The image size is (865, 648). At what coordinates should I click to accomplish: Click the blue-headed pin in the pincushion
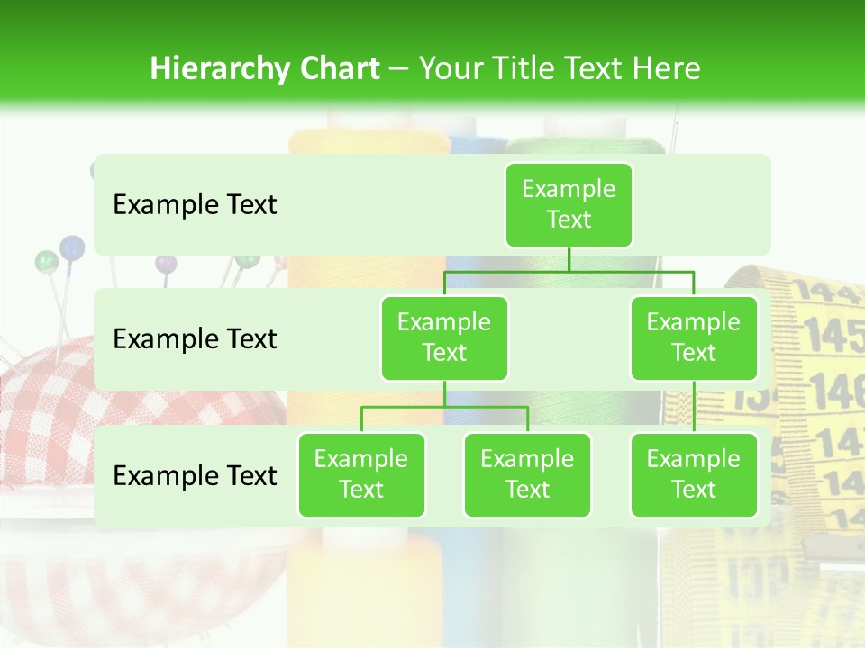pos(72,246)
